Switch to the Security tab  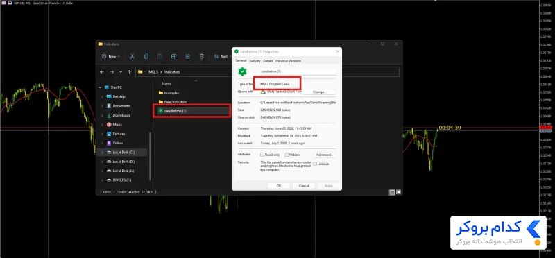click(255, 61)
